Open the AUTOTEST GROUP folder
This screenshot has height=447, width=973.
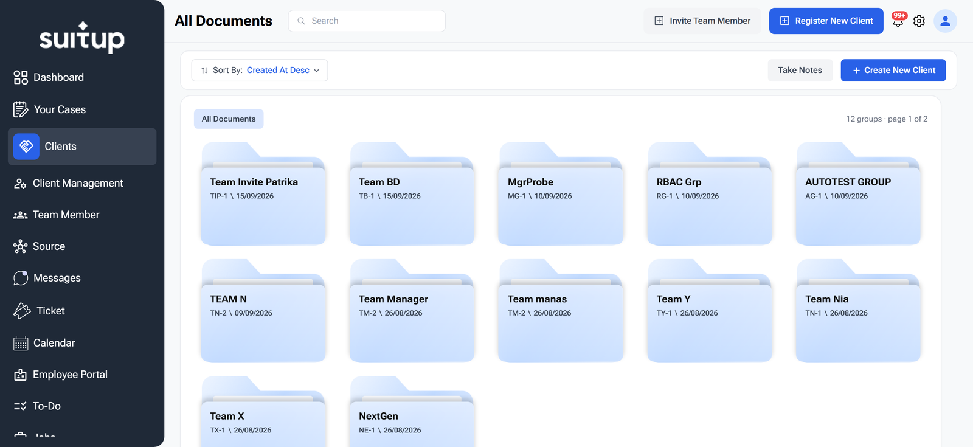click(x=858, y=194)
